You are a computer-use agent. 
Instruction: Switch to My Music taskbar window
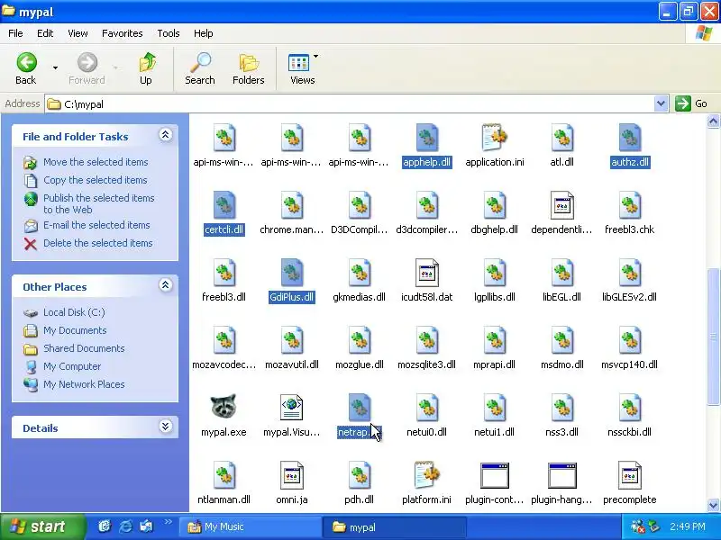[x=251, y=527]
